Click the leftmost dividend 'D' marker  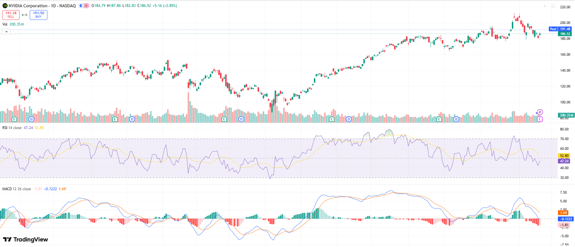[31, 119]
